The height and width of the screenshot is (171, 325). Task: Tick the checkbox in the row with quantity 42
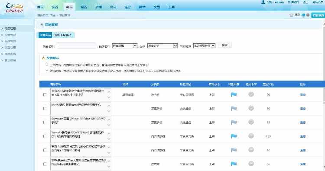(x=45, y=150)
